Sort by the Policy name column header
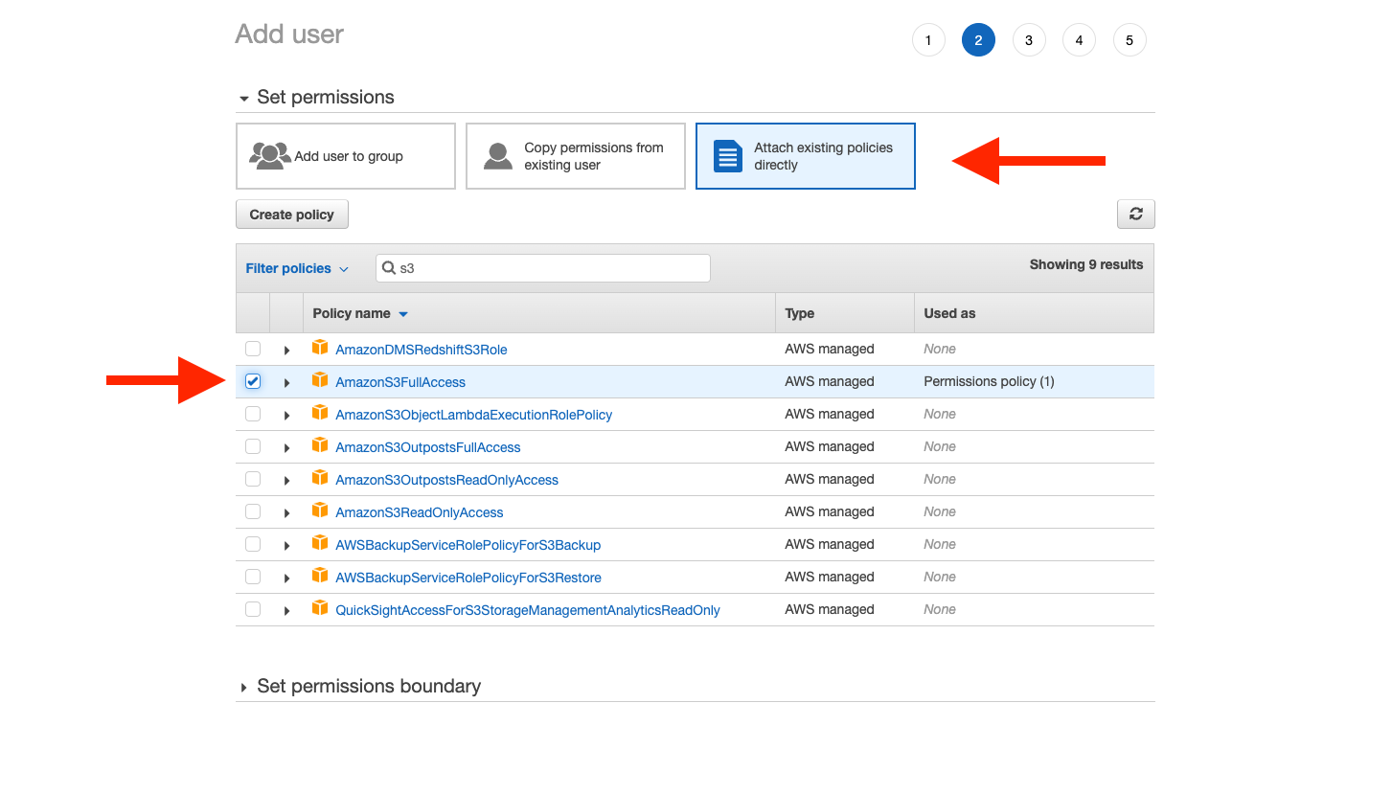This screenshot has width=1392, height=794. coord(360,313)
